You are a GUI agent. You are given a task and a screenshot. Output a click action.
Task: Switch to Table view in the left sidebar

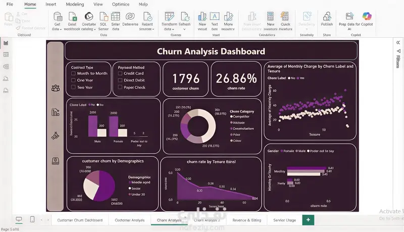[x=6, y=54]
